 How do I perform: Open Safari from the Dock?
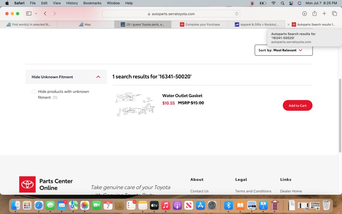pos(39,205)
